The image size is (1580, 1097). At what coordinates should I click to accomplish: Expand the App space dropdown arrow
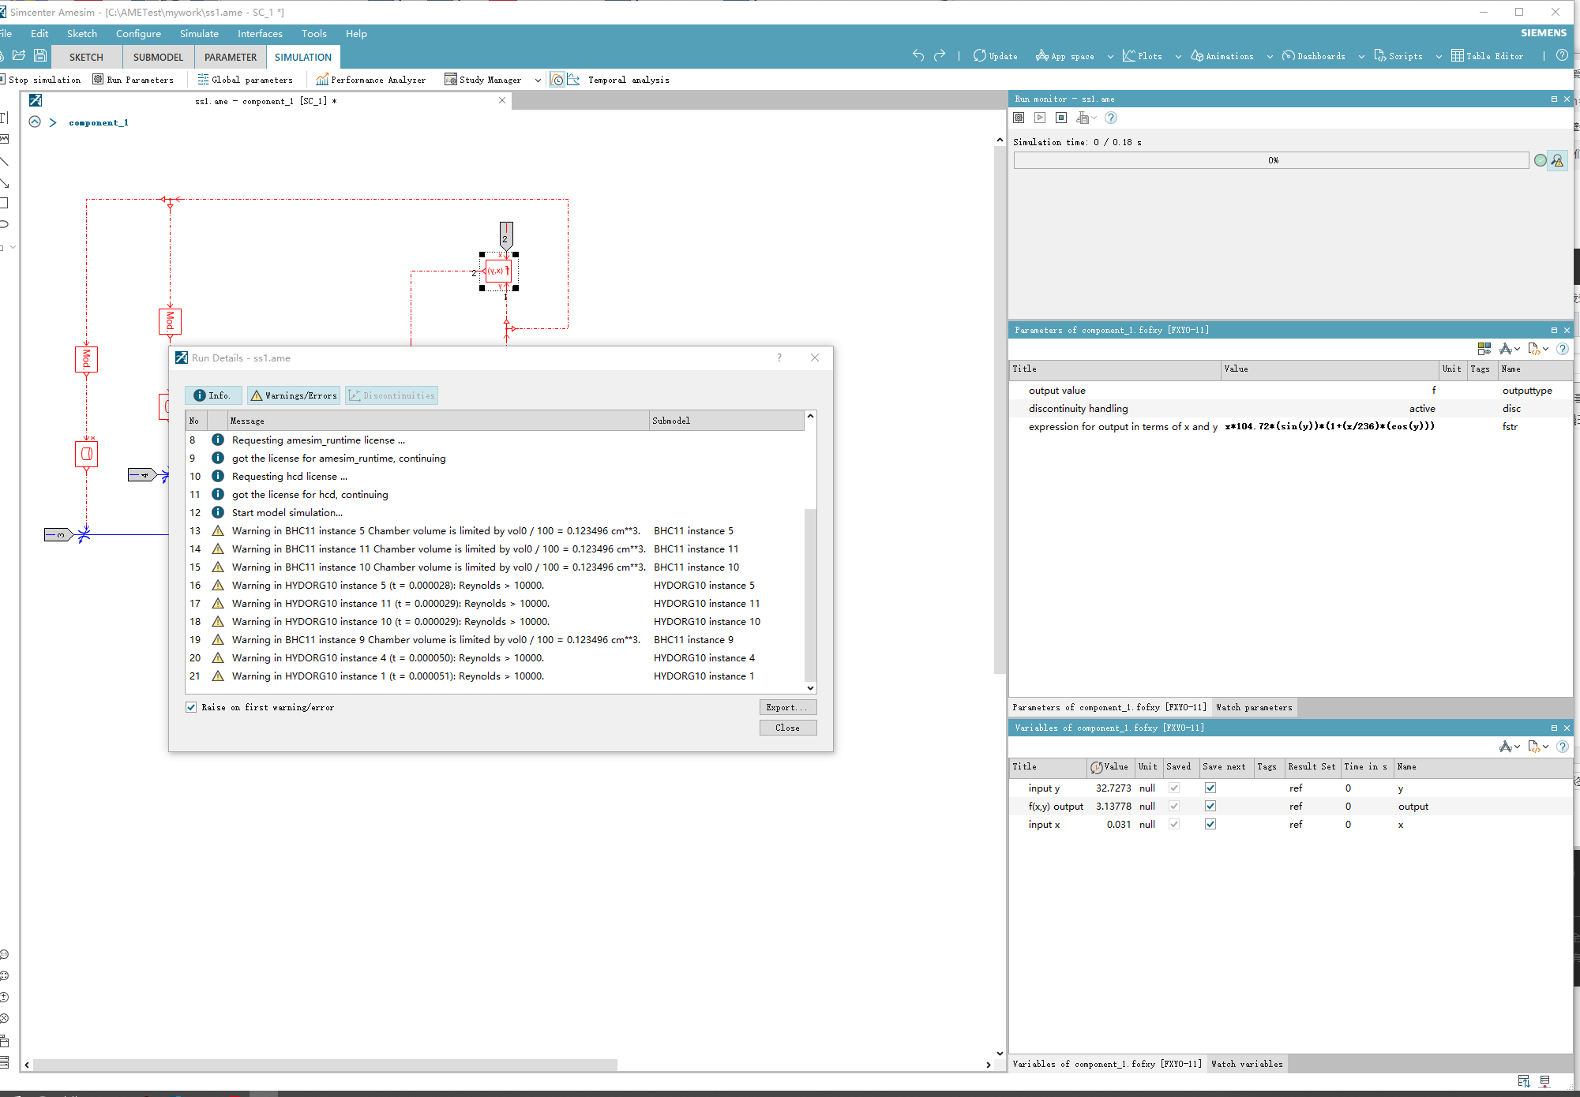click(1110, 57)
